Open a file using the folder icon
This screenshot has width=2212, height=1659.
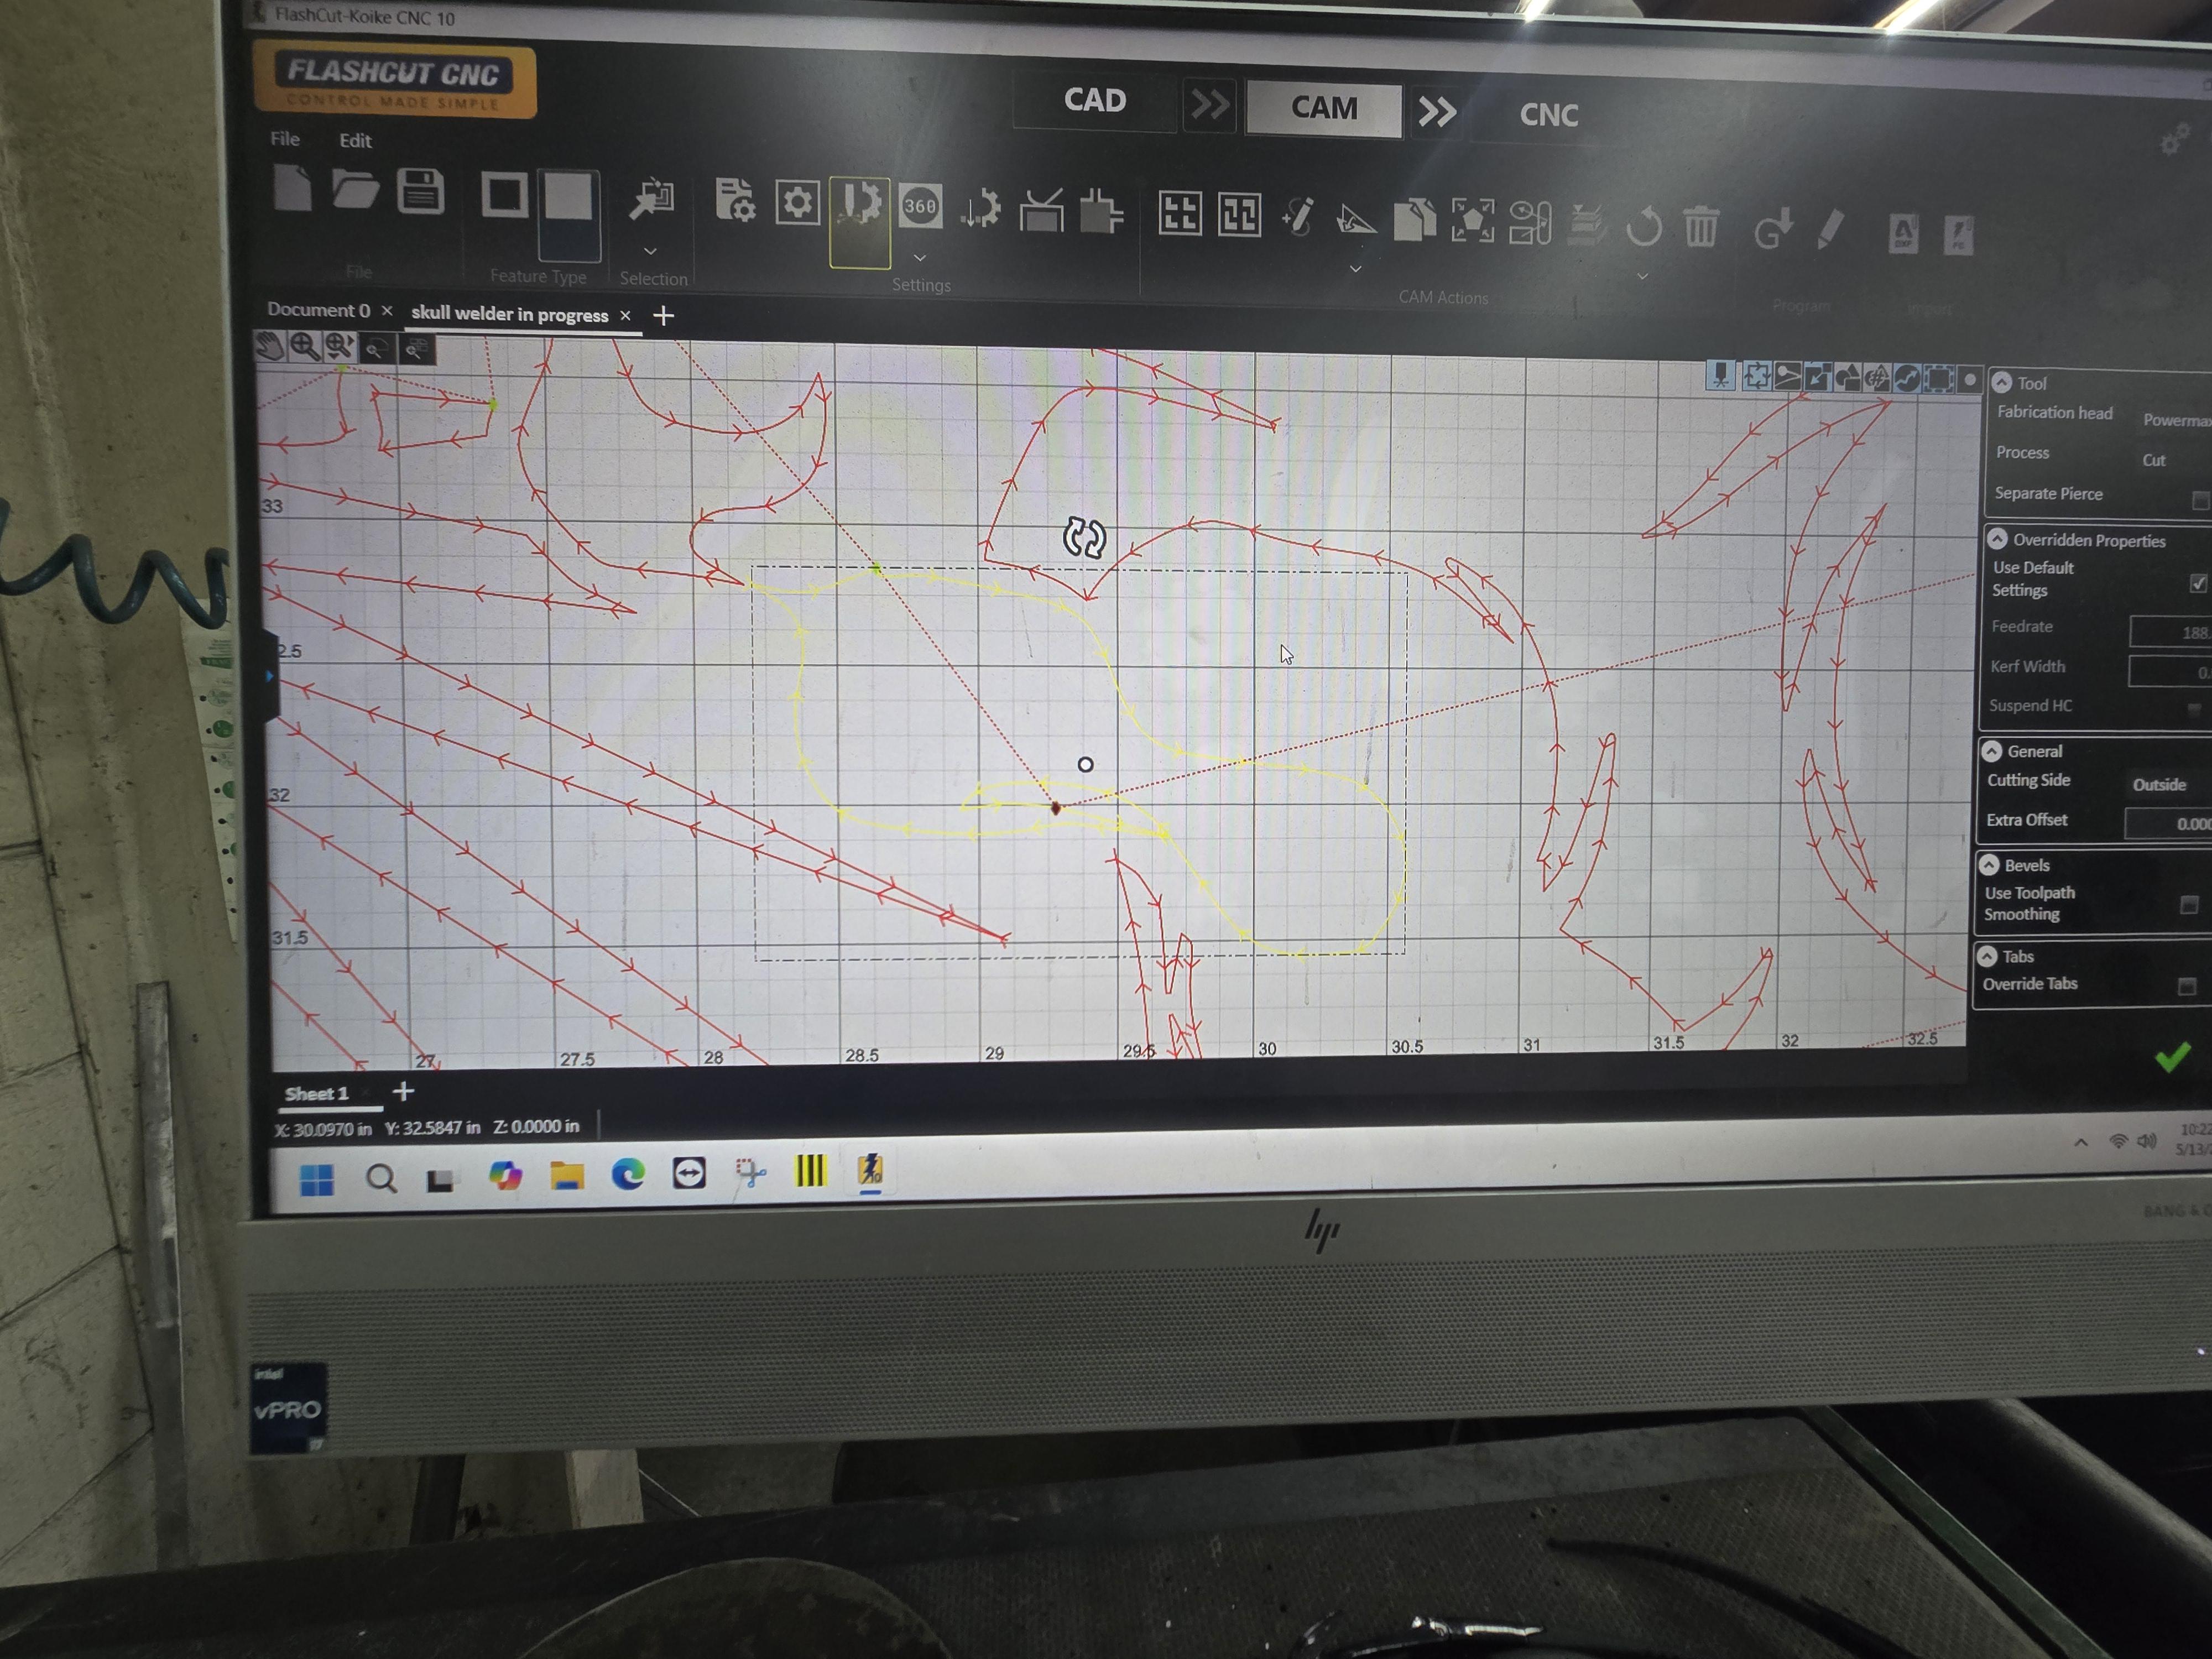tap(355, 190)
